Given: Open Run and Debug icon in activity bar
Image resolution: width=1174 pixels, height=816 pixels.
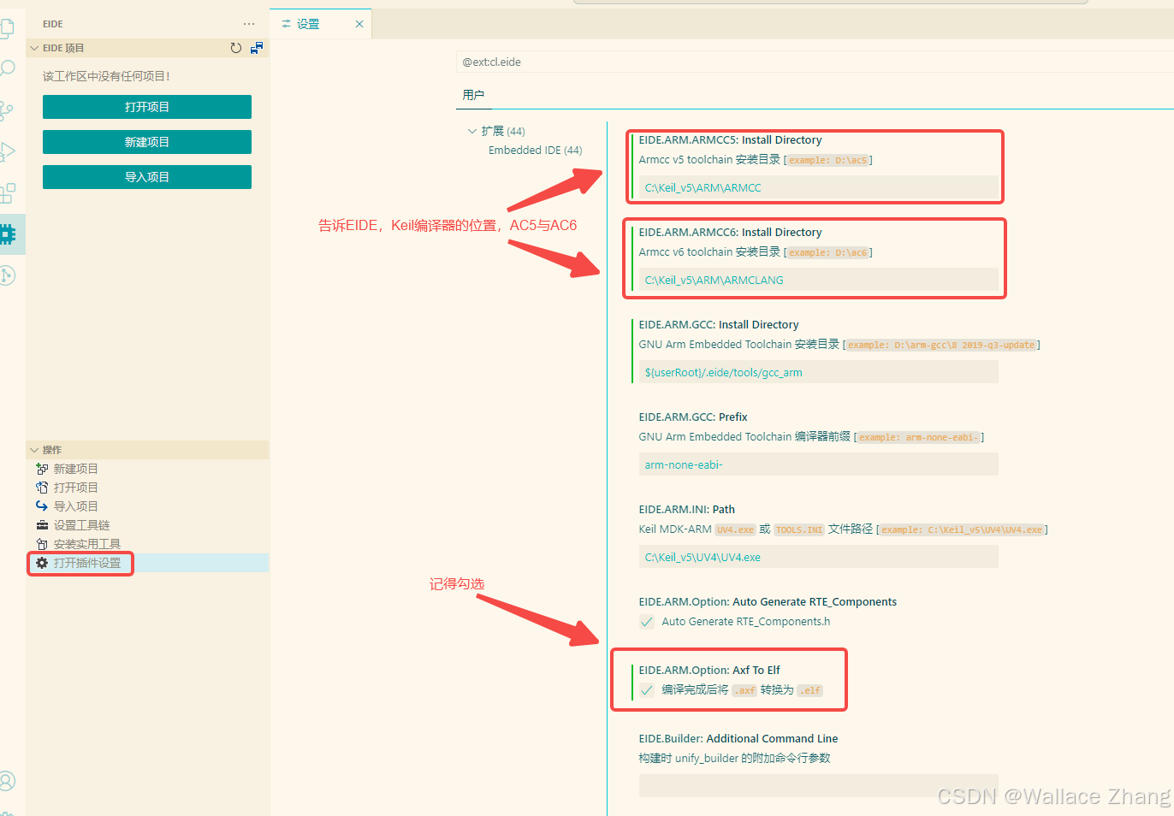Looking at the screenshot, I should click(x=7, y=151).
